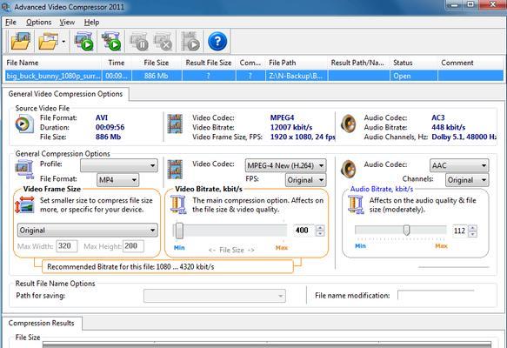Open Audio Codec AAC dropdown
Viewport: 507px width, 348px height.
tap(459, 165)
